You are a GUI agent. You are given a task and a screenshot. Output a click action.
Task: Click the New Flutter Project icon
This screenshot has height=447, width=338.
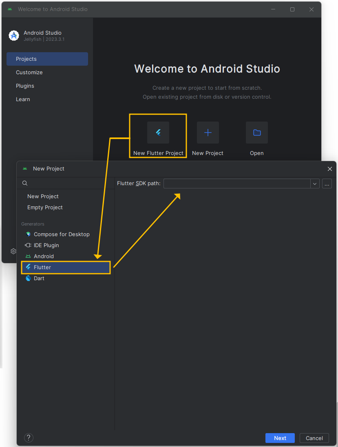click(158, 133)
